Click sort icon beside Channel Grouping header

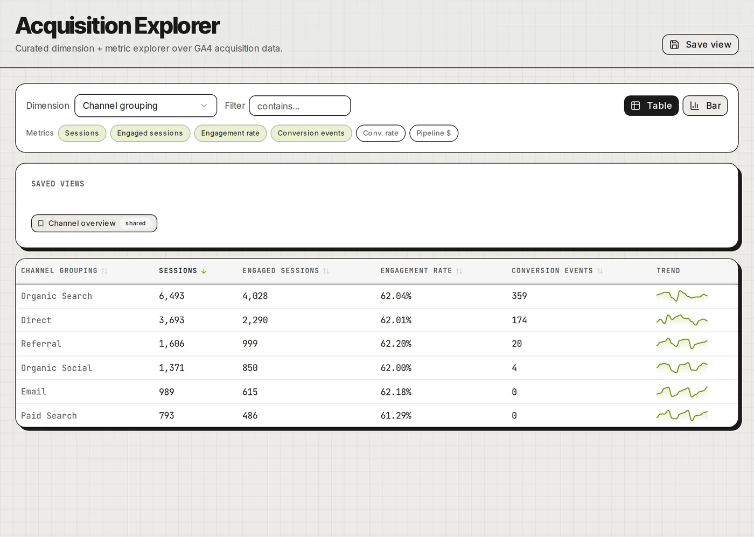[104, 271]
